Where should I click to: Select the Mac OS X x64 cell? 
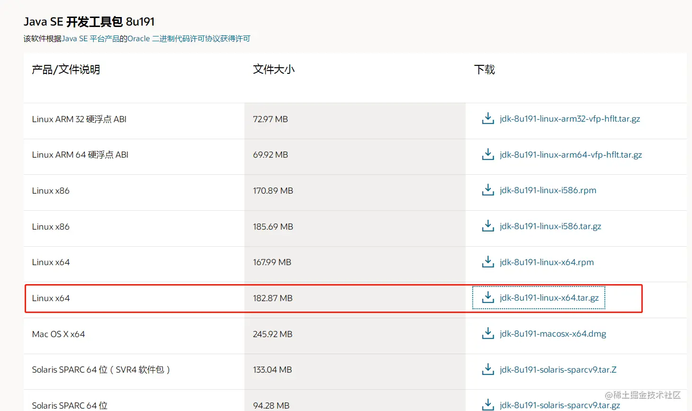click(x=58, y=334)
